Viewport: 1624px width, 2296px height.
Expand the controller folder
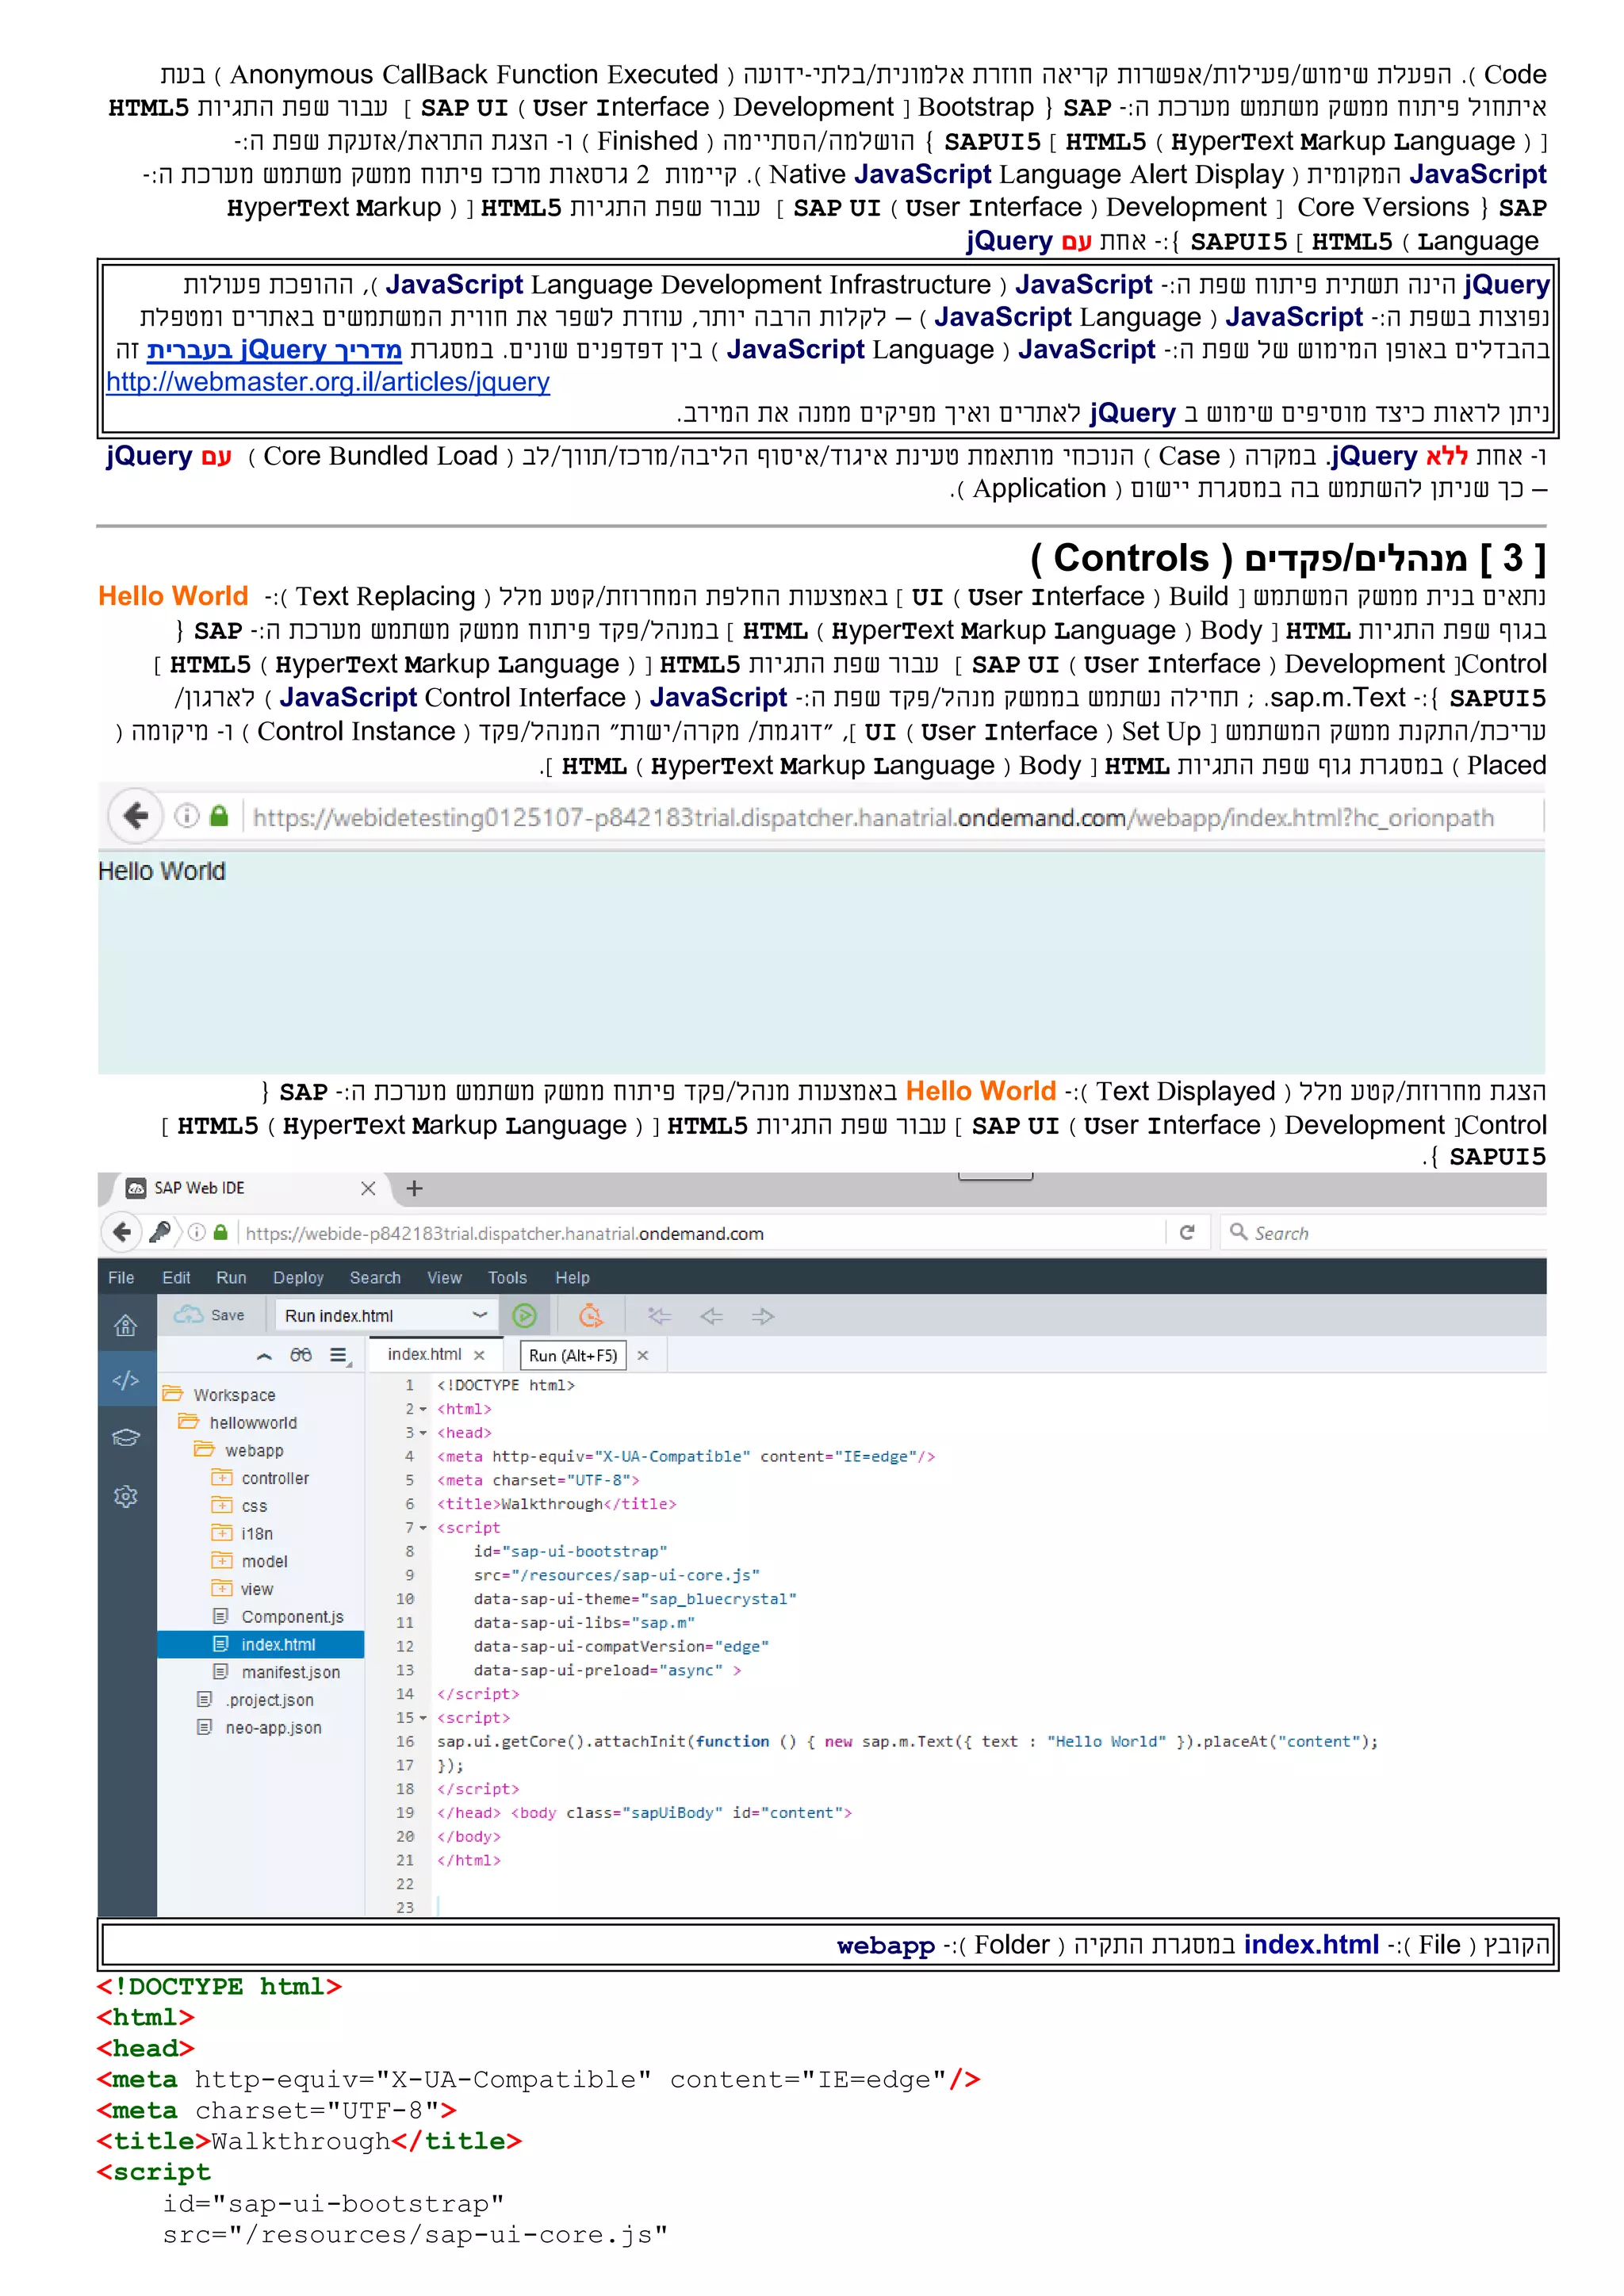point(221,1478)
